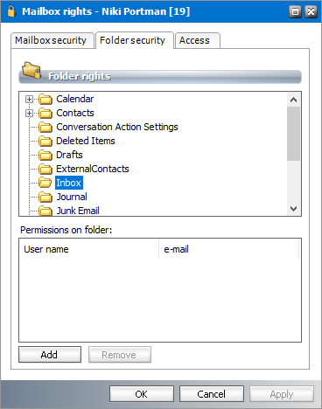Click the Drafts folder icon
The image size is (322, 409).
coord(45,155)
